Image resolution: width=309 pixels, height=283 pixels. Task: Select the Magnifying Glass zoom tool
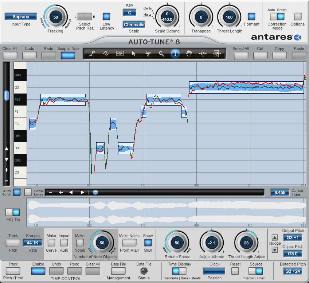coord(161,54)
